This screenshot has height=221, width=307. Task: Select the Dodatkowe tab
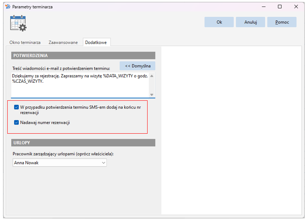(96, 43)
